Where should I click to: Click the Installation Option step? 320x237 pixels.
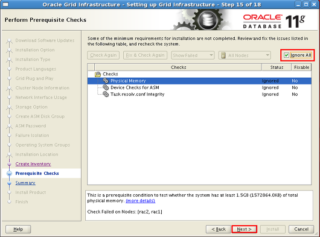click(35, 50)
